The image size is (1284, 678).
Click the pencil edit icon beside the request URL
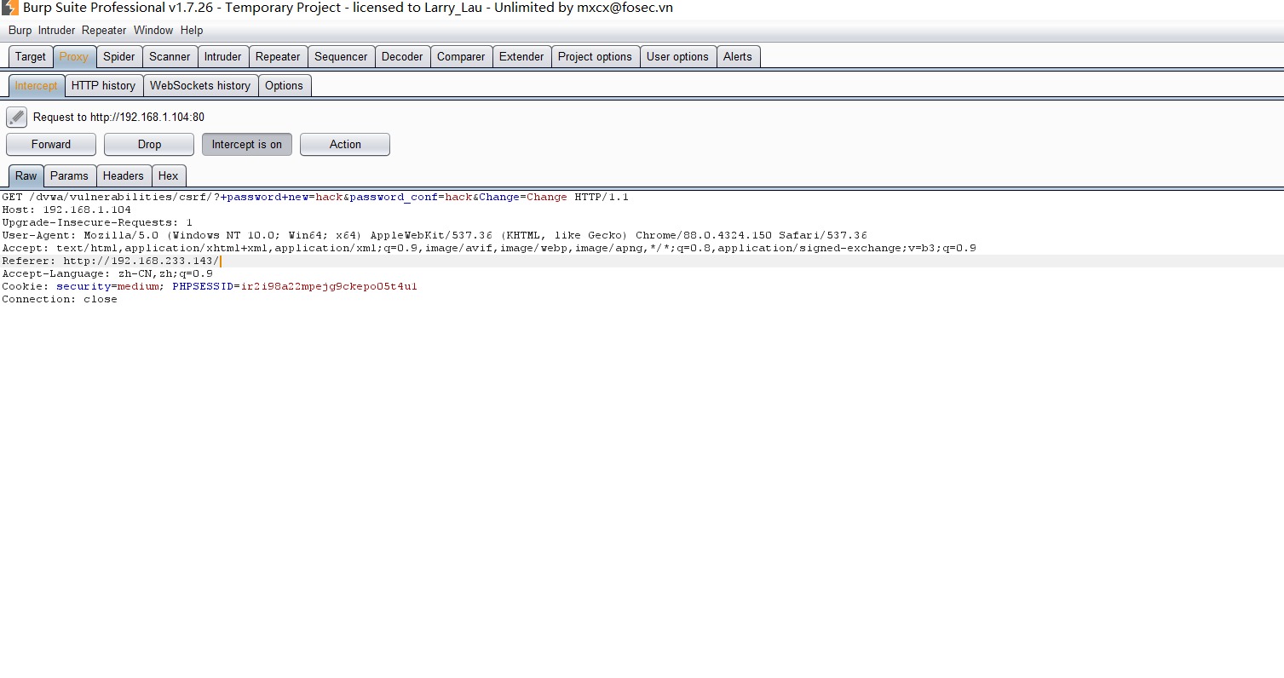tap(16, 118)
